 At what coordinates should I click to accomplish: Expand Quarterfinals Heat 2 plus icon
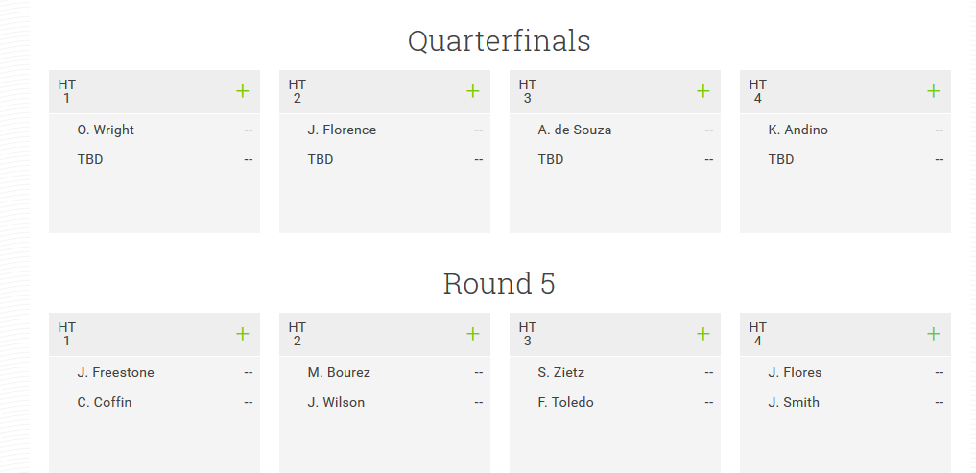click(472, 91)
